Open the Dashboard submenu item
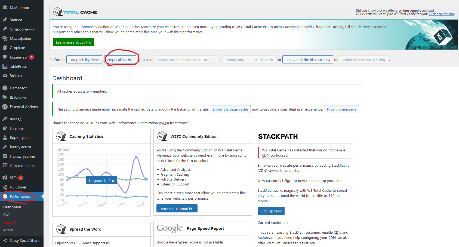Viewport: 459px width, 247px height. coord(12,207)
